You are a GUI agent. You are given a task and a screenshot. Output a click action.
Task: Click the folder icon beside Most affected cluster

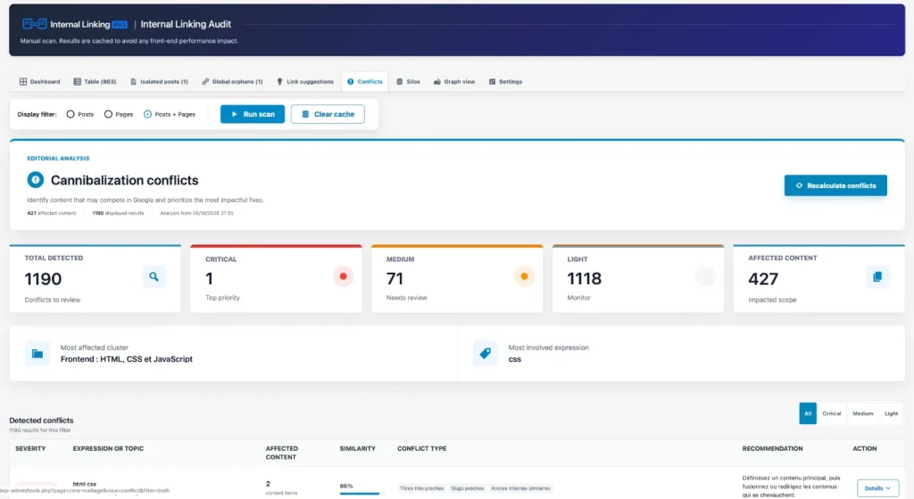pos(37,354)
